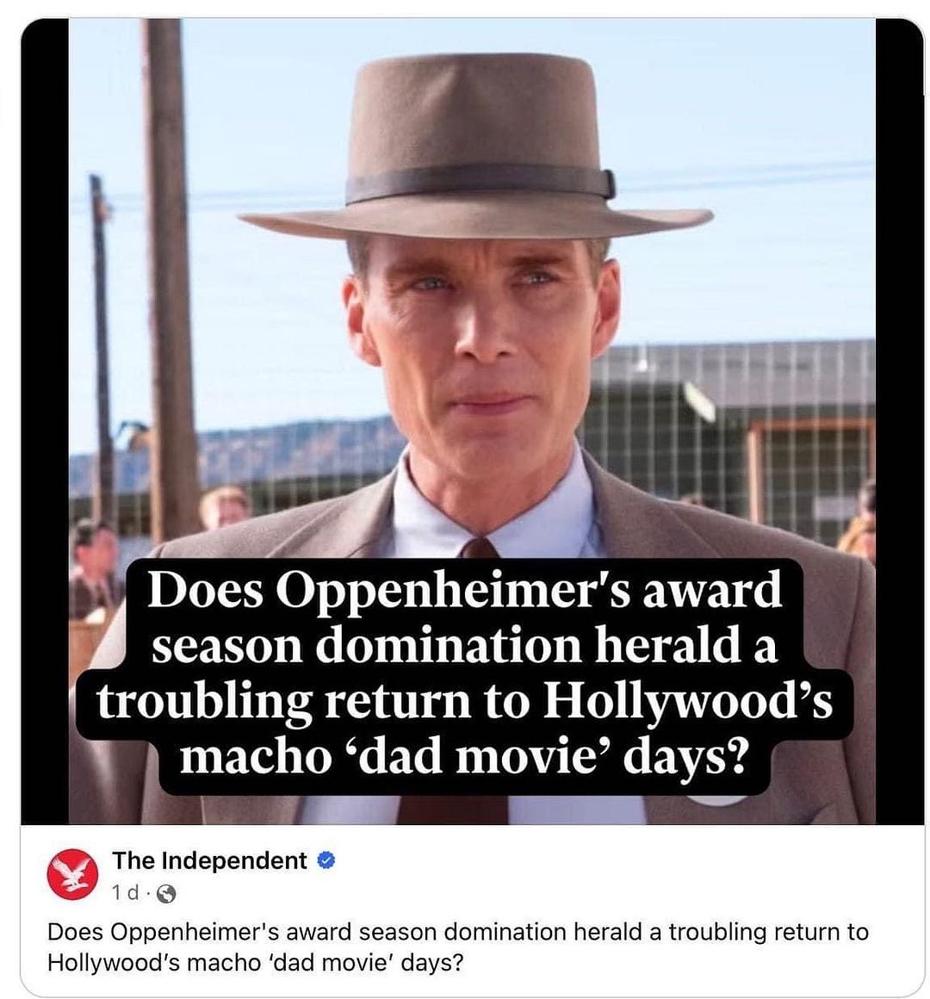
Task: Click the 'macho dad movie days?' overlay line
Action: pos(462,758)
